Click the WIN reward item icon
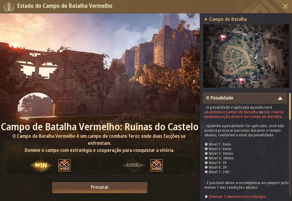The width and height of the screenshot is (292, 201). click(x=64, y=165)
